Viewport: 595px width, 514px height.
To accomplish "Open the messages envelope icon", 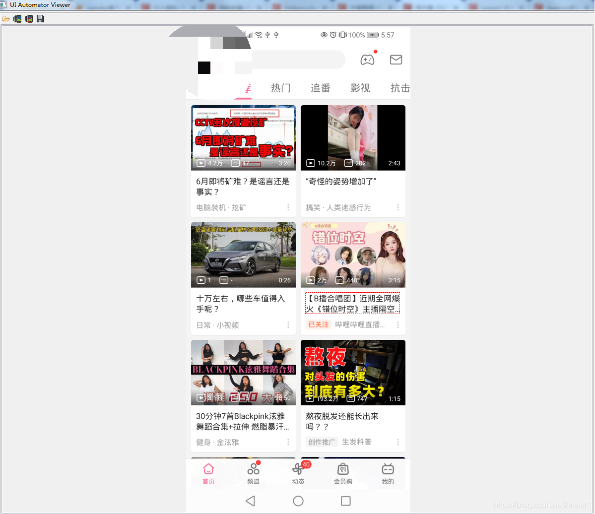I will coord(396,60).
